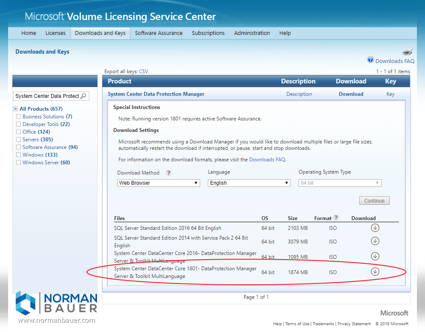
Task: Download SQL Server Standard Edition 2016 ISO
Action: [375, 228]
